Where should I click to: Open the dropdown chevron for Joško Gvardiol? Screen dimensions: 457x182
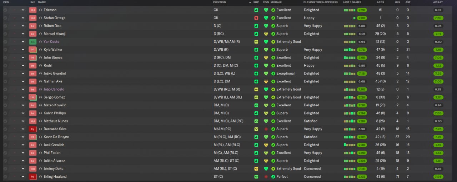[x=23, y=74]
